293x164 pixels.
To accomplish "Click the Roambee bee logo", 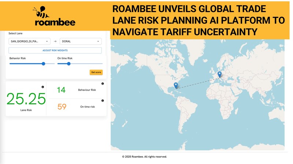I will coord(55,16).
